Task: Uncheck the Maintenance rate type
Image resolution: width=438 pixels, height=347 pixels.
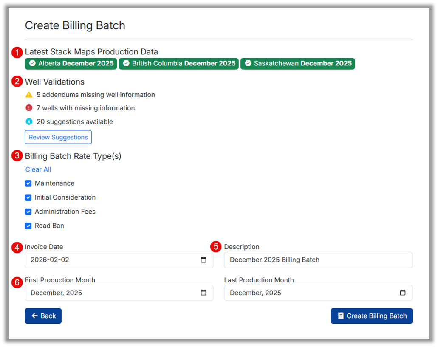Action: 28,183
